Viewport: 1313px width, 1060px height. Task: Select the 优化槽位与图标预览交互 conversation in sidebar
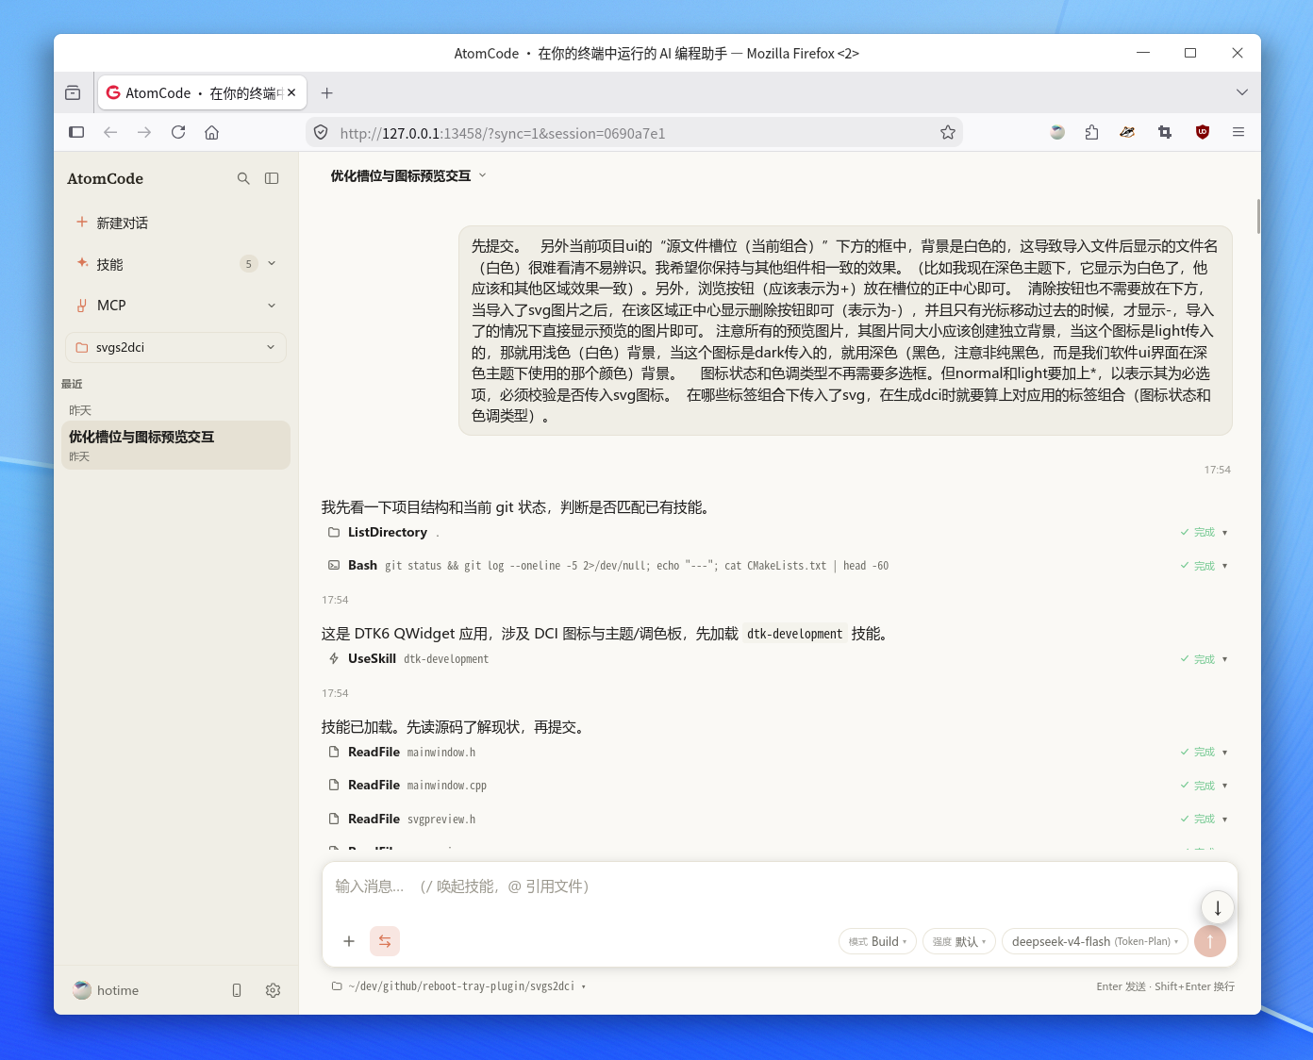[x=175, y=445]
